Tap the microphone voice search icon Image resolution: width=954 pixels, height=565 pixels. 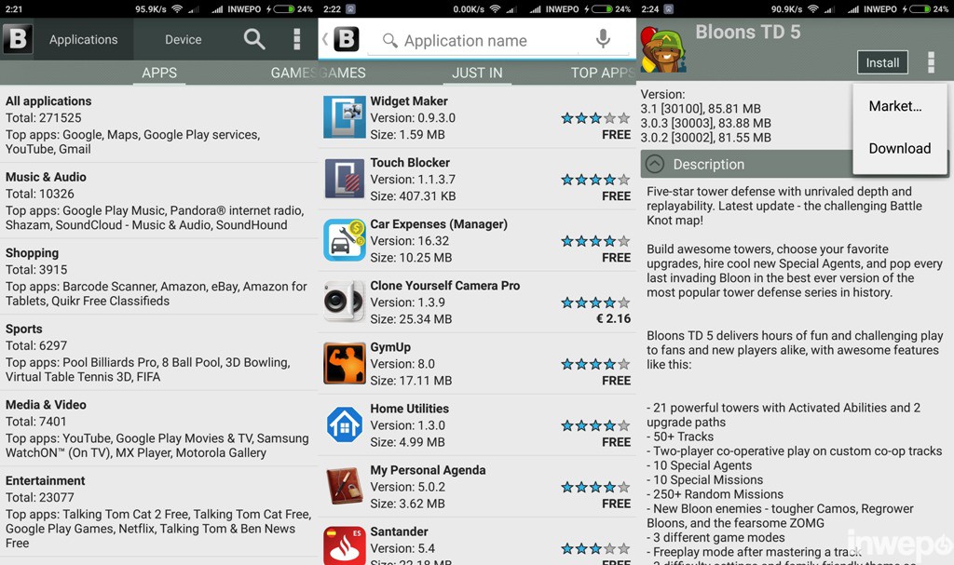tap(603, 39)
